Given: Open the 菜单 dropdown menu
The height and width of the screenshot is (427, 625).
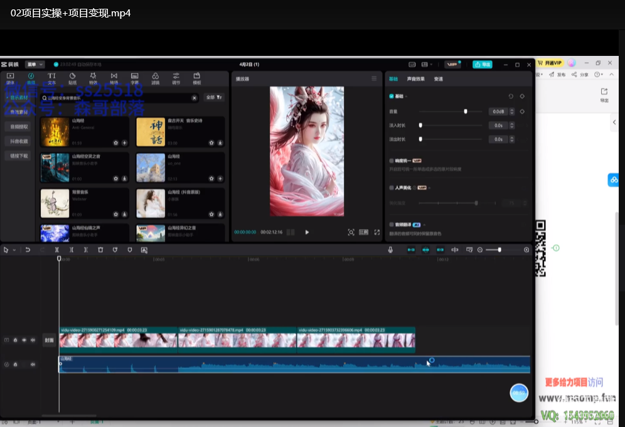Looking at the screenshot, I should tap(35, 64).
